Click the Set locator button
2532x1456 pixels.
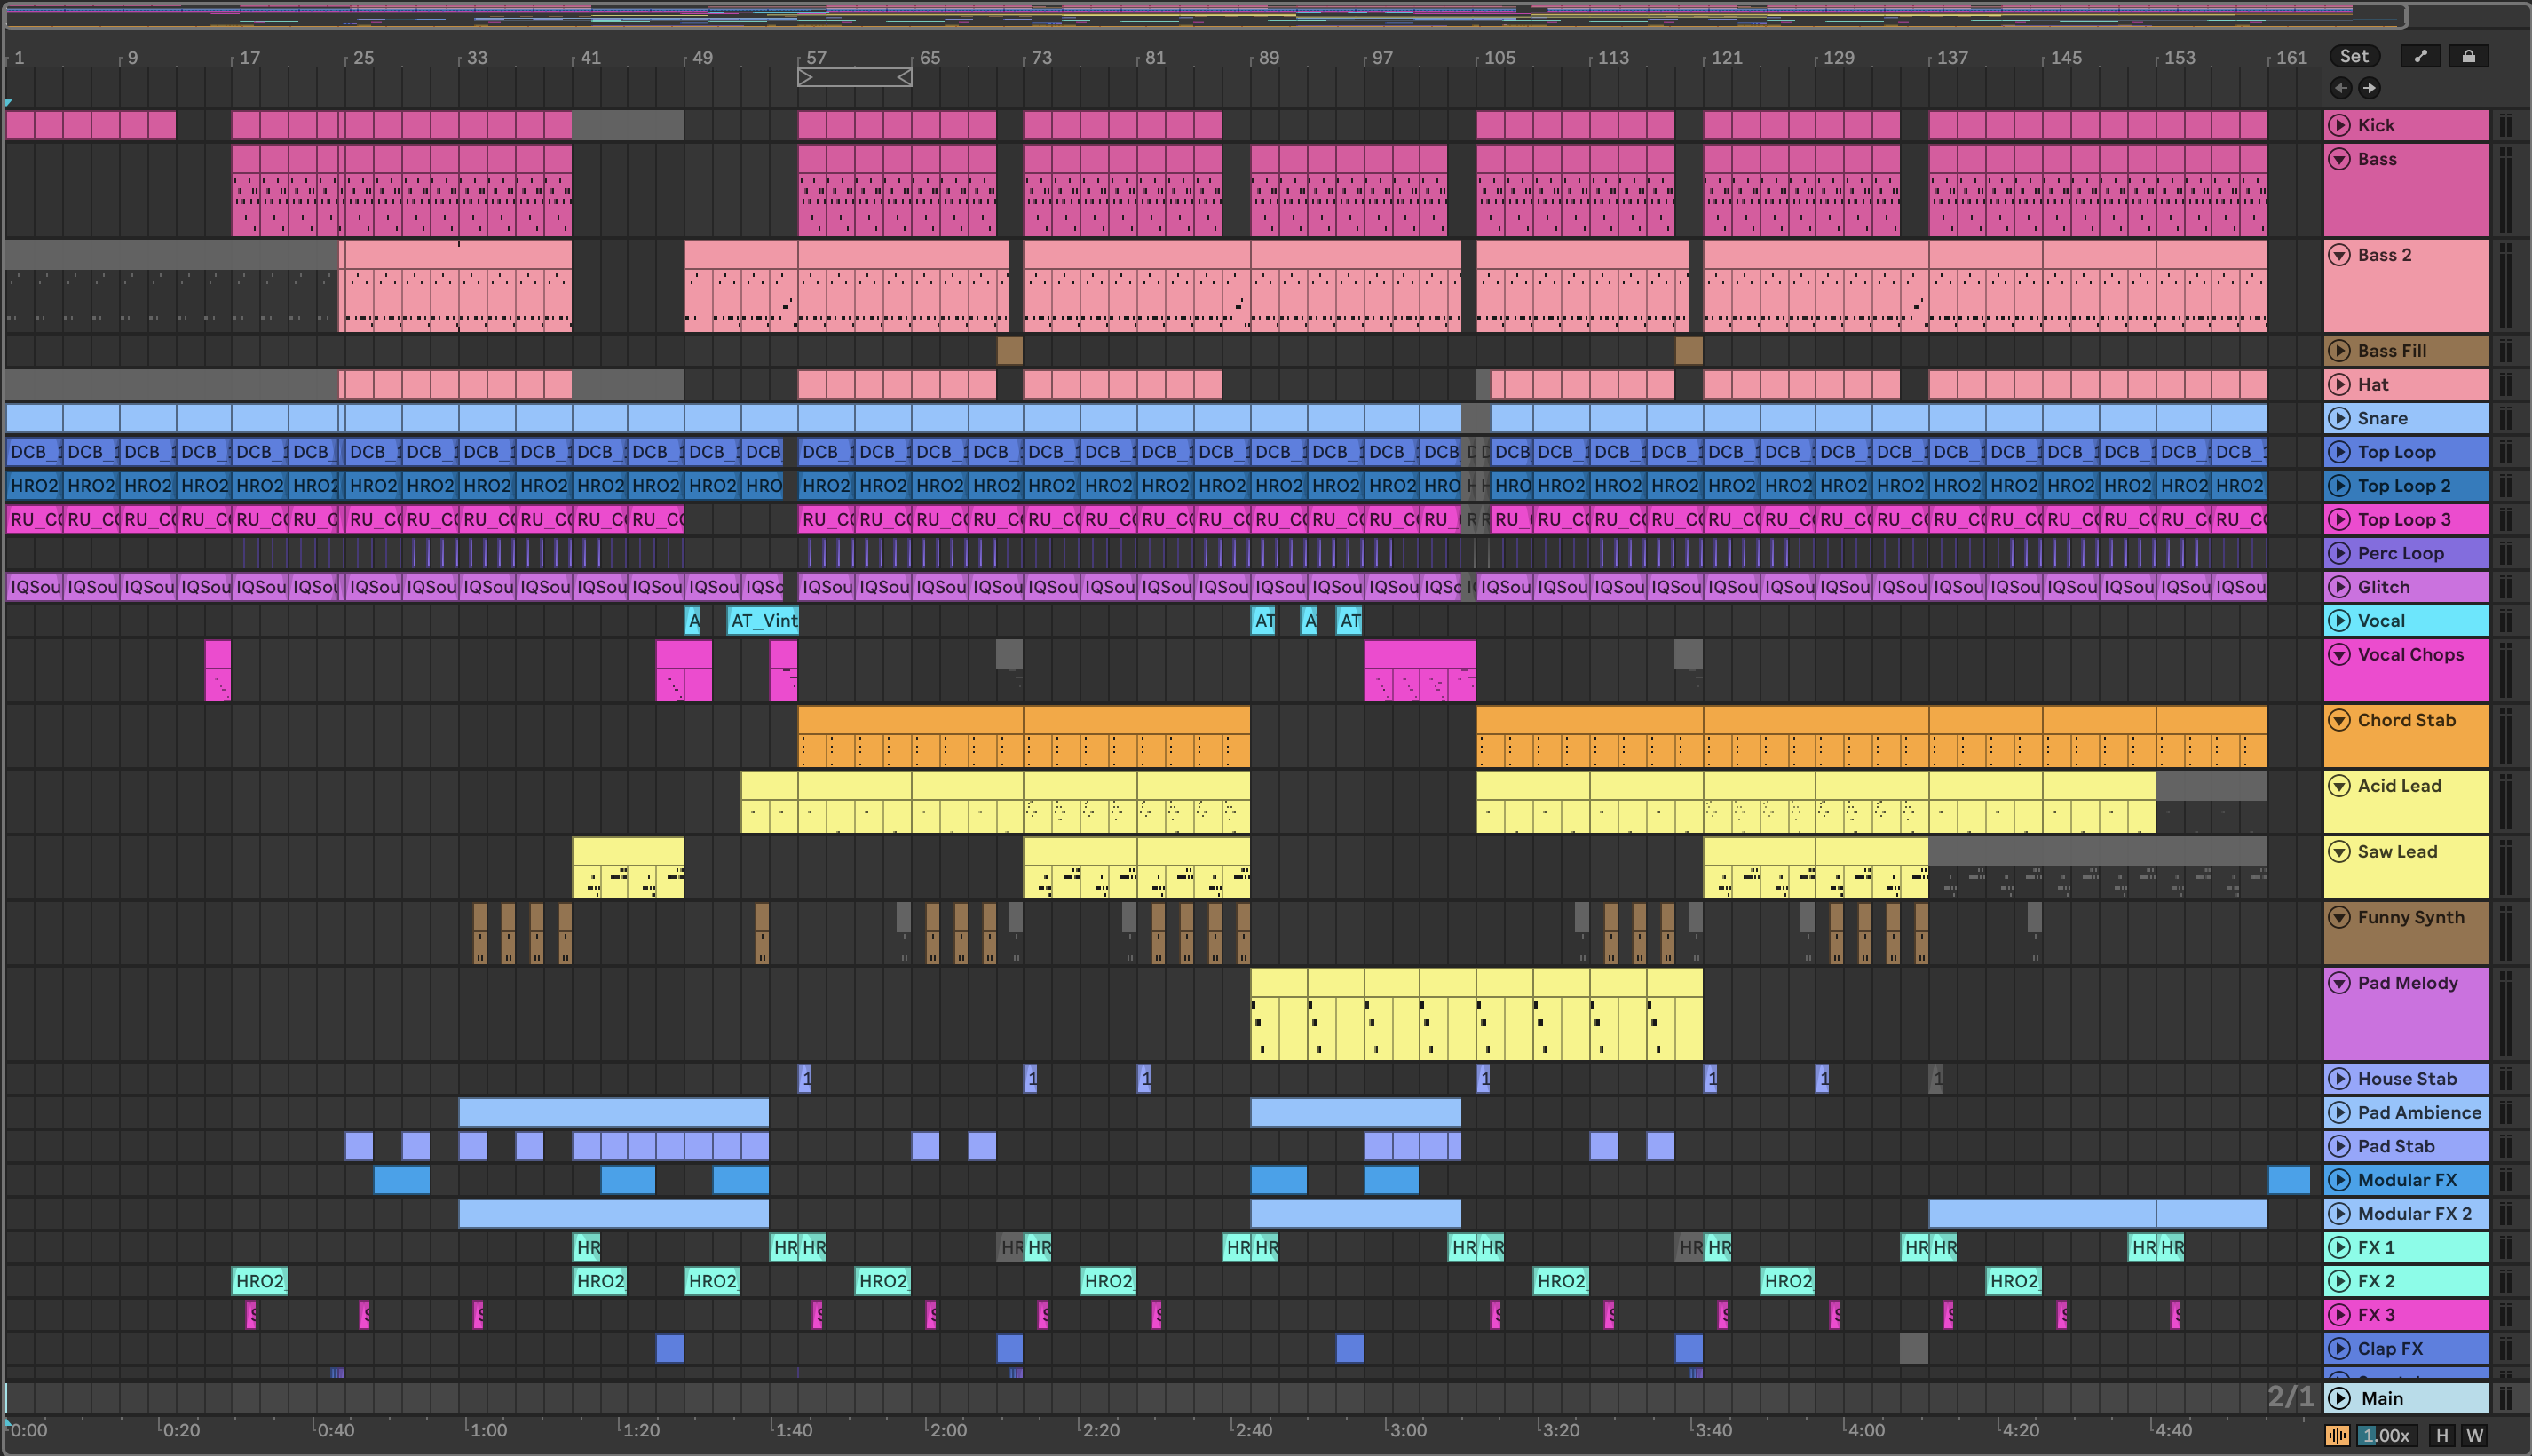point(2354,56)
